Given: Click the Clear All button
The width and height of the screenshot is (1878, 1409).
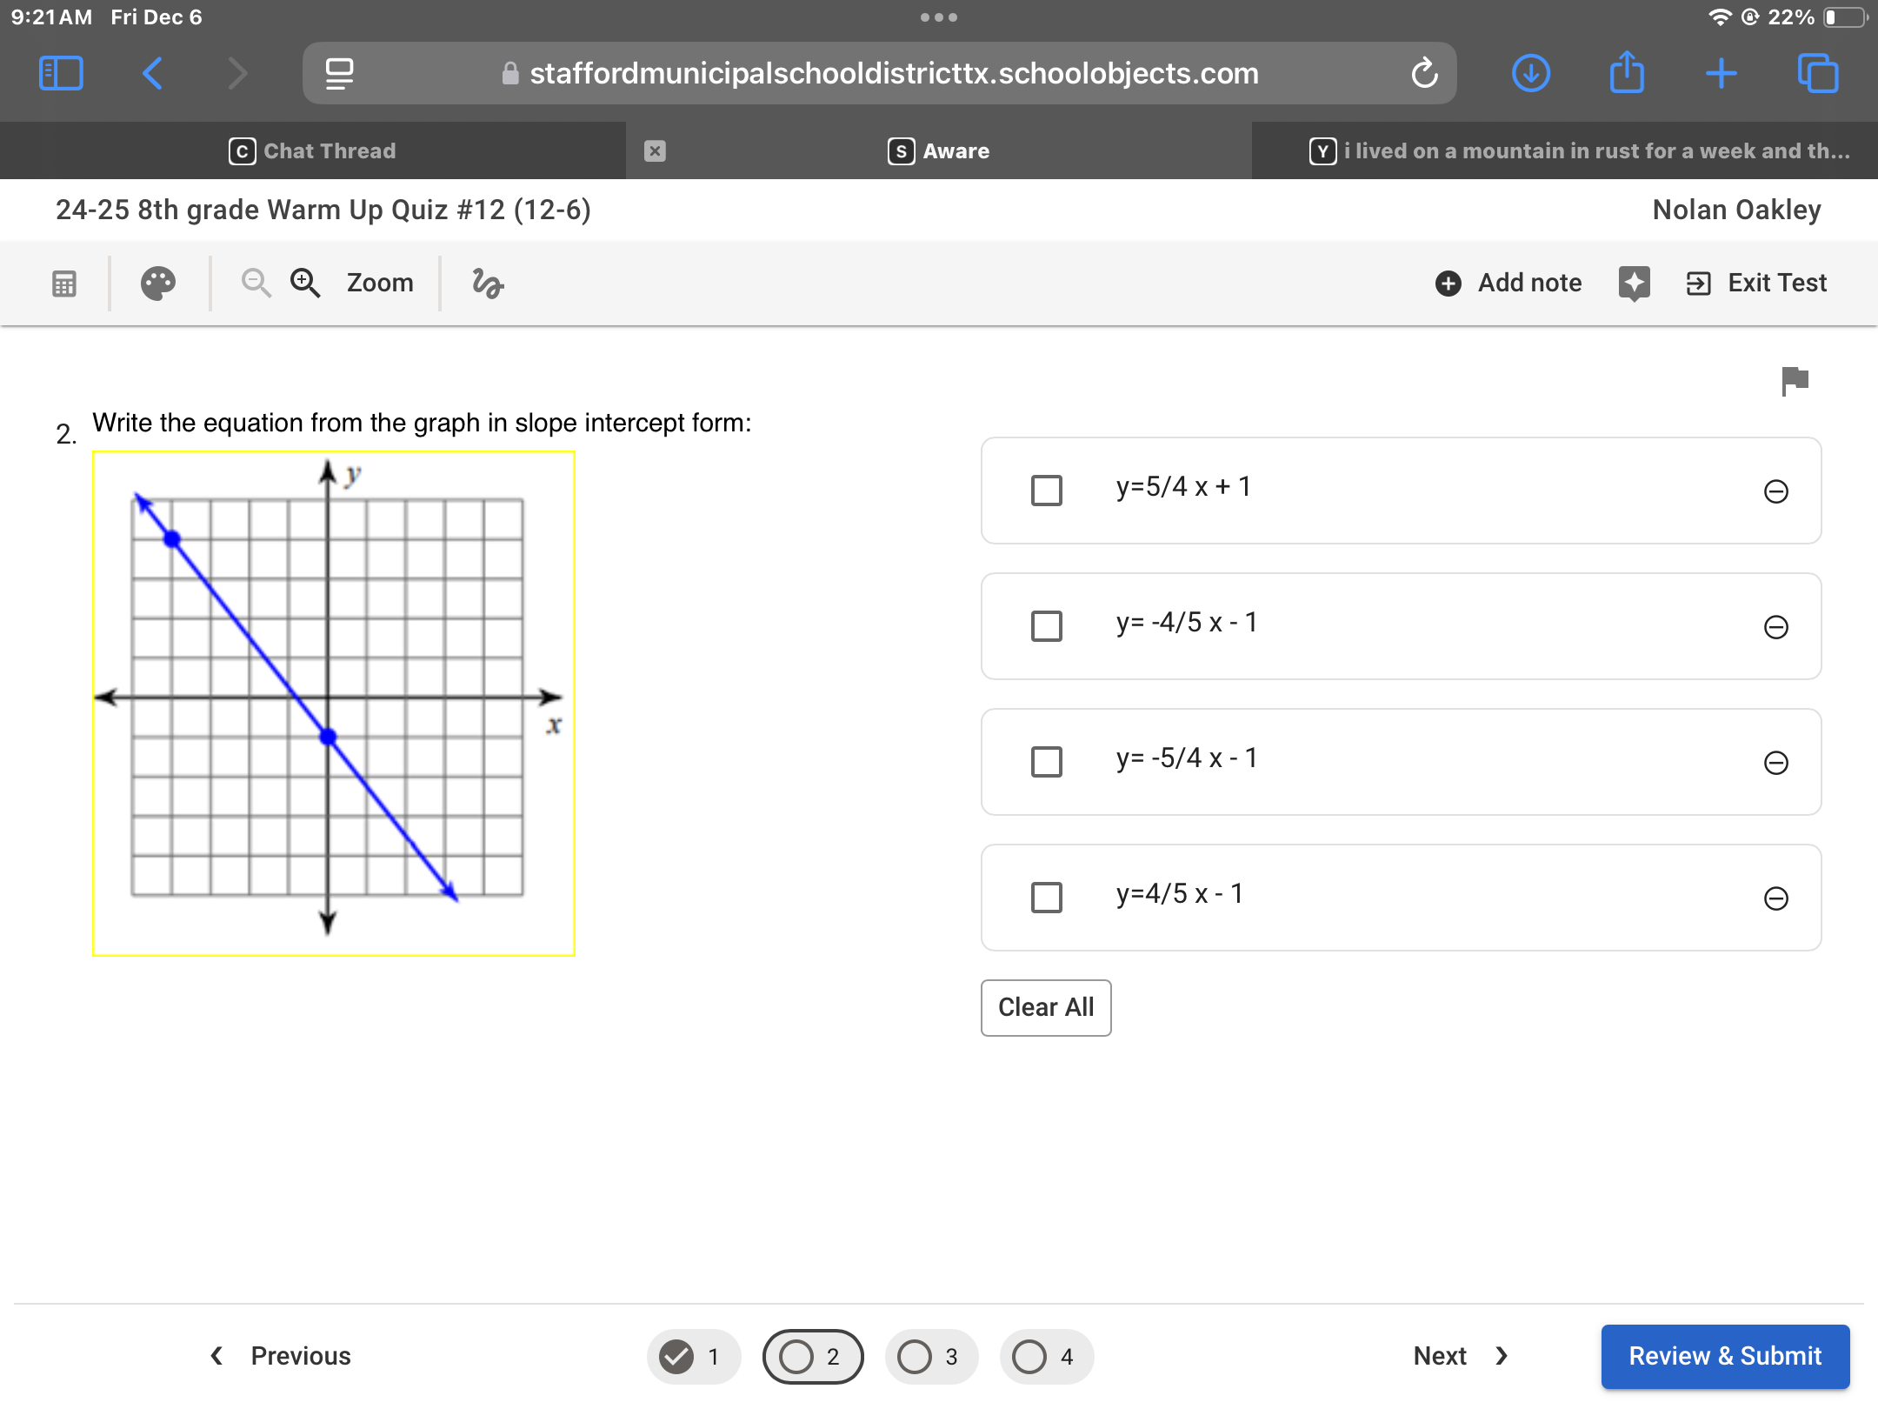Looking at the screenshot, I should [1046, 1007].
